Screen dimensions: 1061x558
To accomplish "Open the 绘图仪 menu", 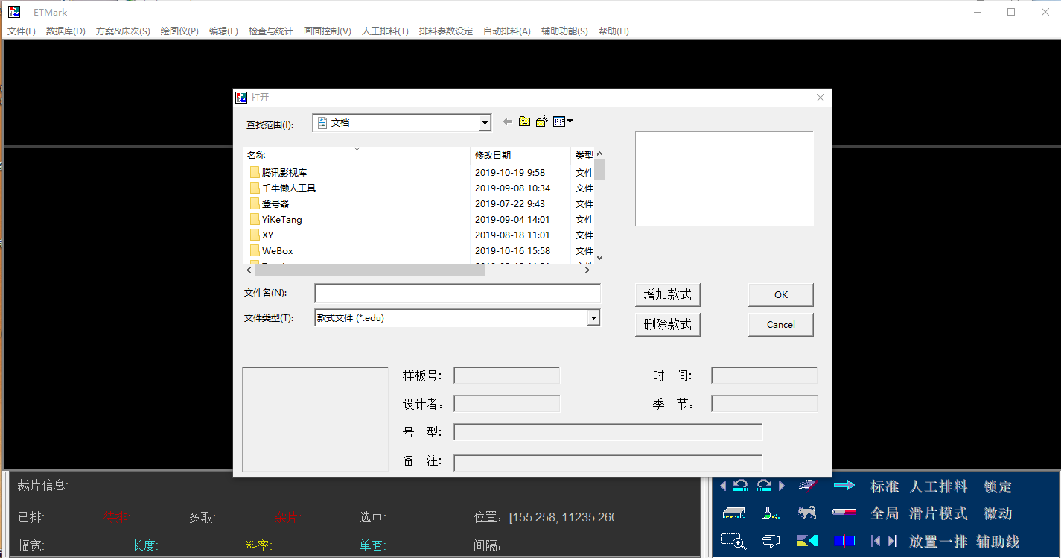I will tap(179, 31).
